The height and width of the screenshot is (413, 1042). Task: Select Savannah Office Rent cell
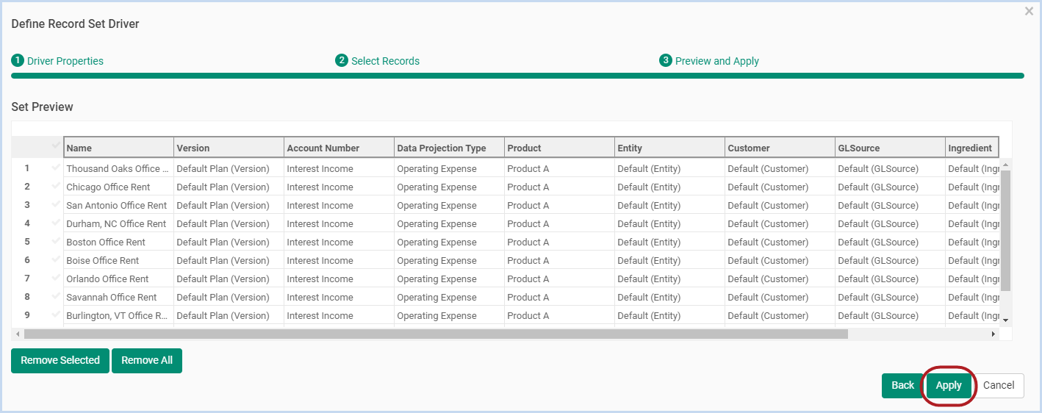coord(118,297)
